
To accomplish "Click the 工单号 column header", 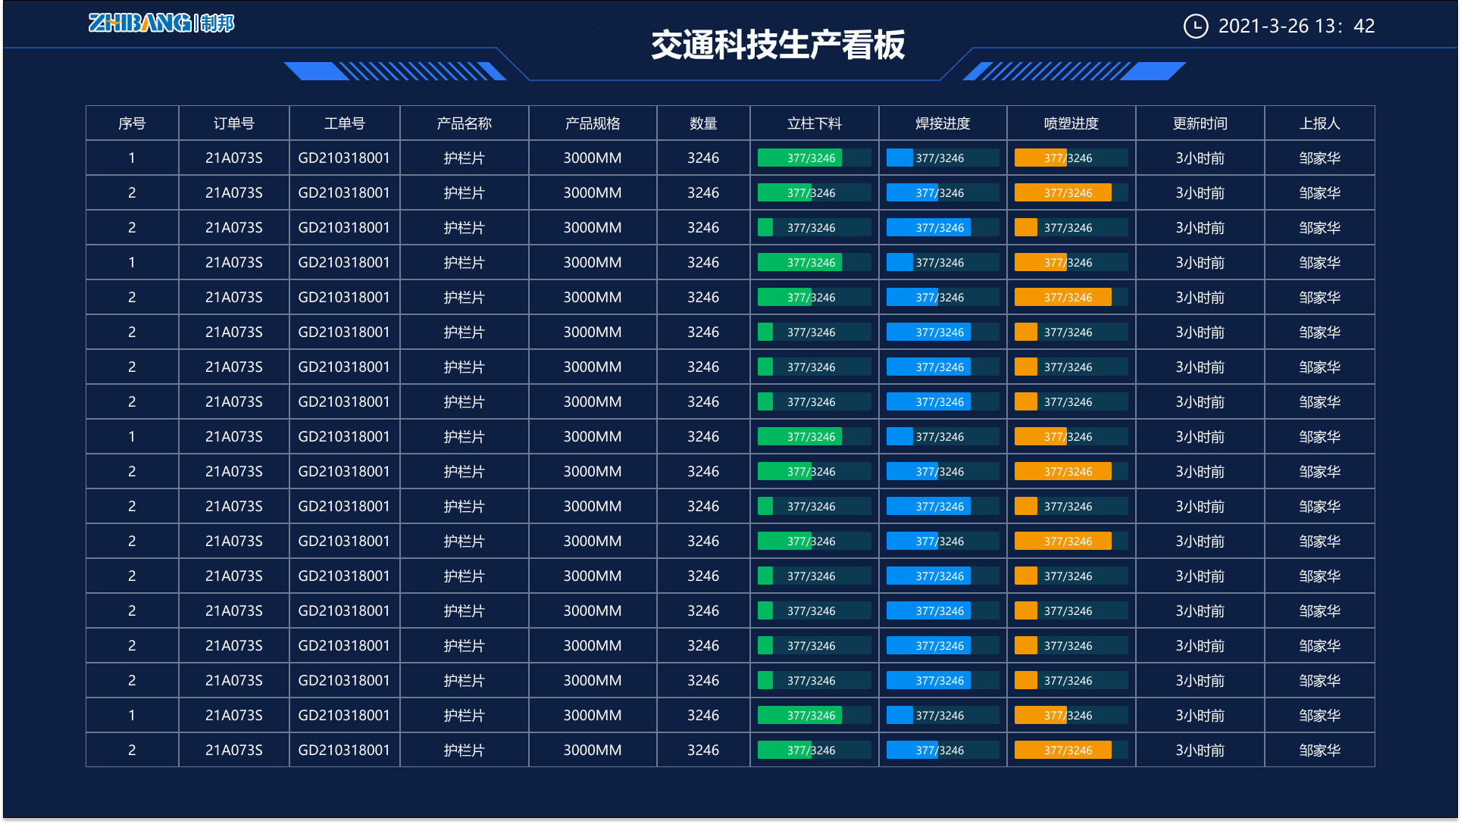I will 344,123.
